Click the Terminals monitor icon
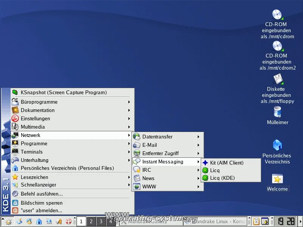The height and width of the screenshot is (227, 303). point(15,152)
